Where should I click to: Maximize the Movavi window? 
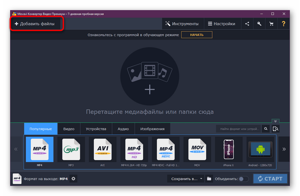[x=273, y=14]
